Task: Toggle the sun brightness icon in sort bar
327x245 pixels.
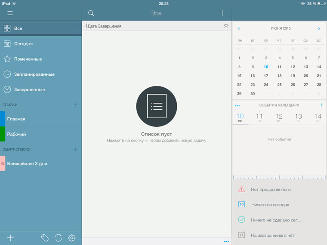Action: point(226,26)
